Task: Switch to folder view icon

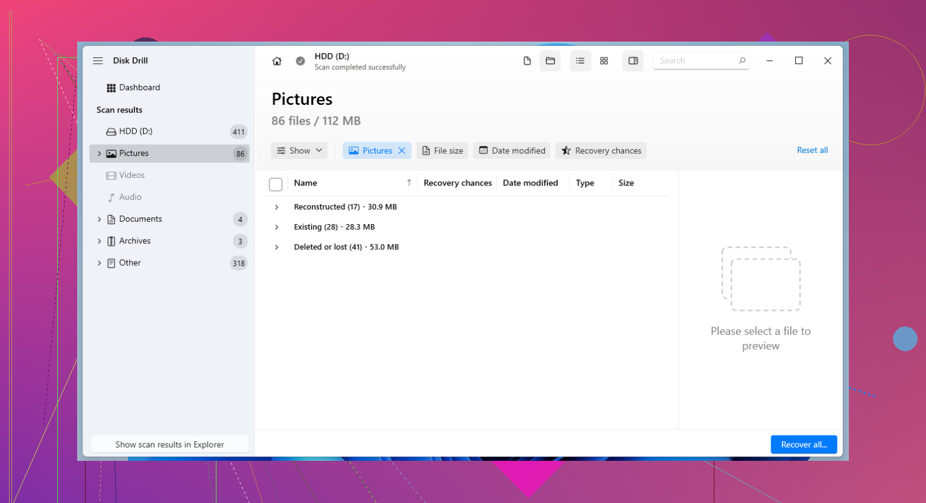Action: click(550, 61)
